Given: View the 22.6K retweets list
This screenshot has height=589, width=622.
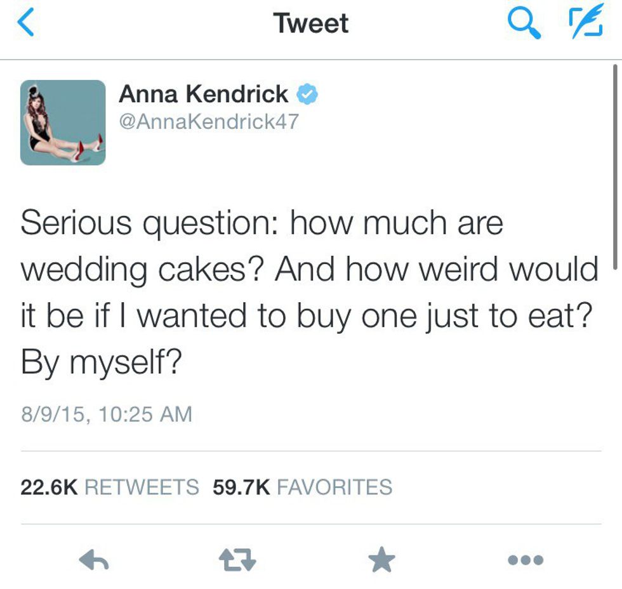Looking at the screenshot, I should point(109,487).
